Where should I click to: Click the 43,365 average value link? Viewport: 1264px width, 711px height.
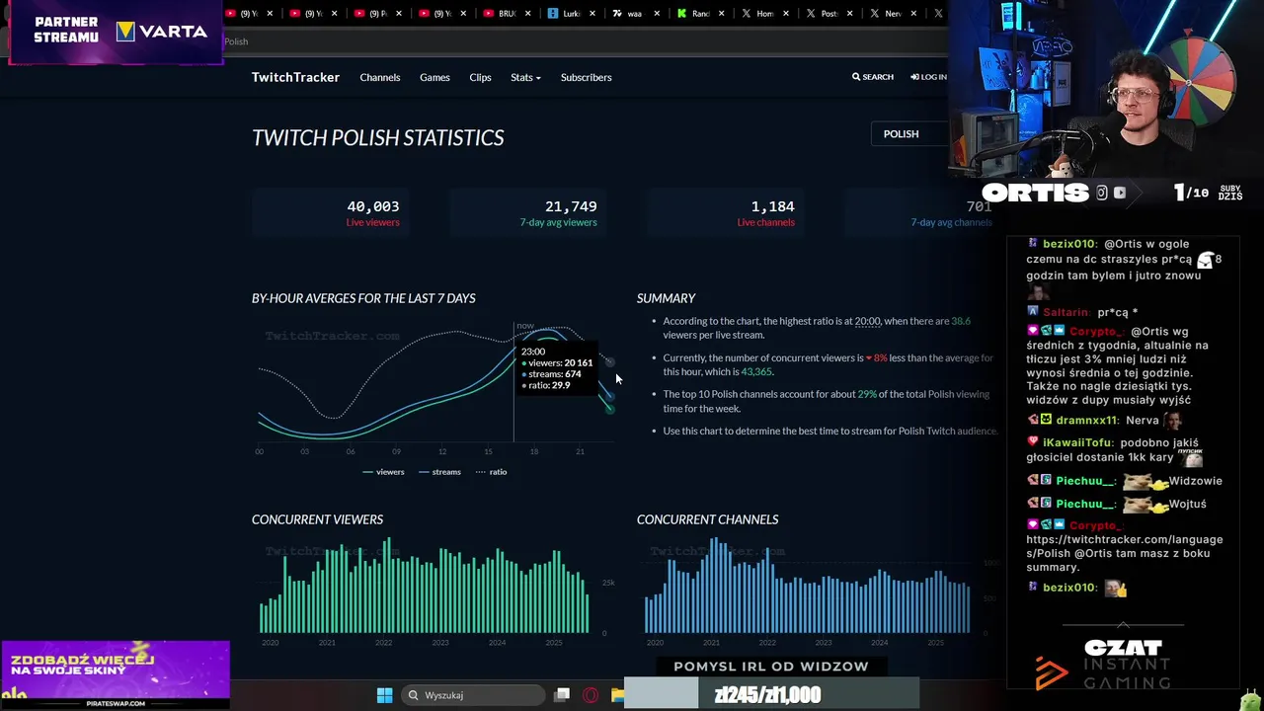756,372
